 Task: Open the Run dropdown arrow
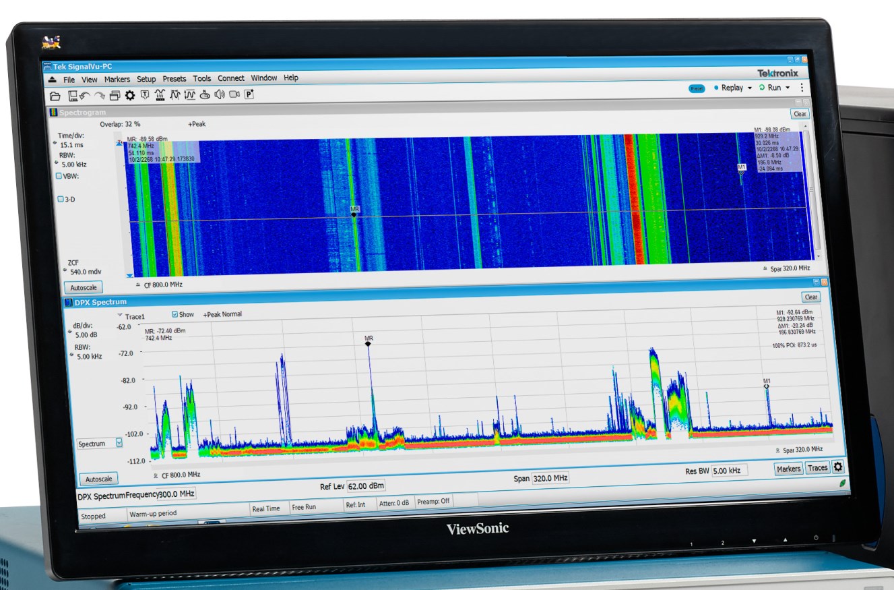click(787, 88)
